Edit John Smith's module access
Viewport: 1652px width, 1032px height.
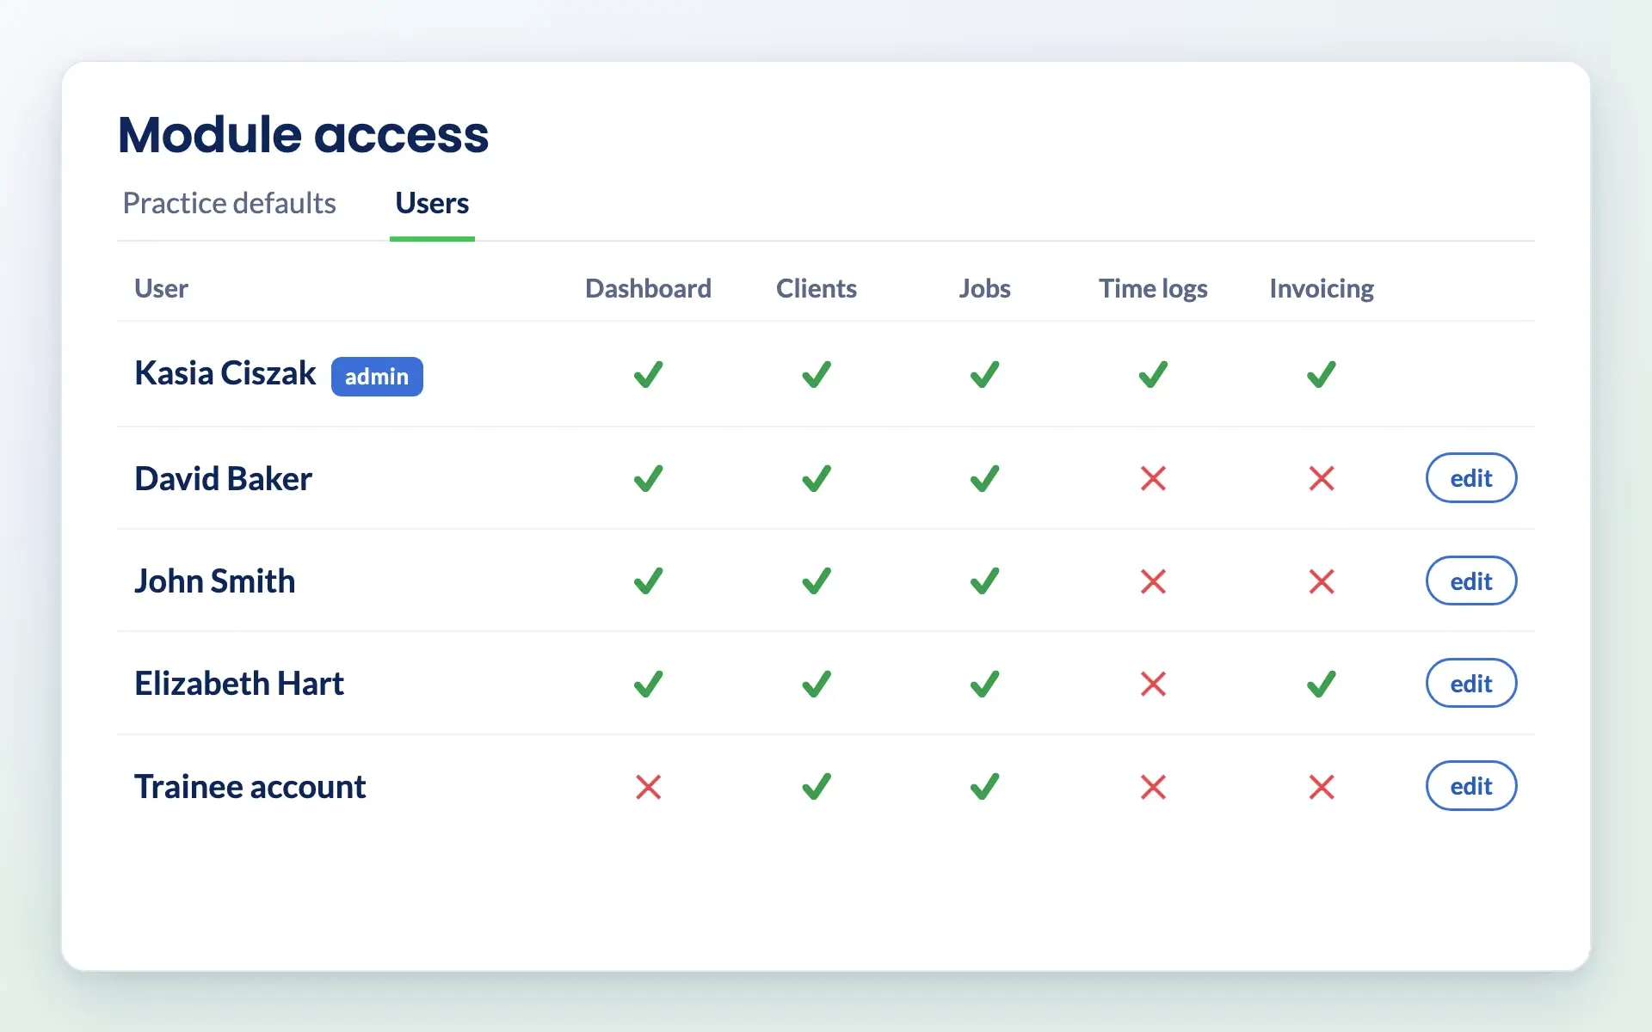tap(1471, 581)
